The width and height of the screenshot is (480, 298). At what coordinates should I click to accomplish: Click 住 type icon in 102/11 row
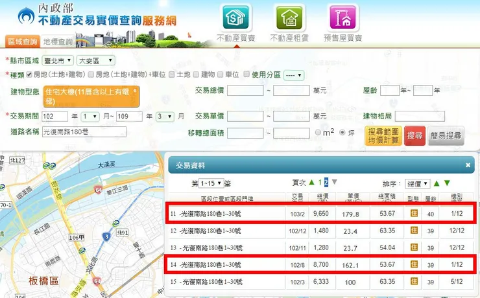pyautogui.click(x=414, y=247)
